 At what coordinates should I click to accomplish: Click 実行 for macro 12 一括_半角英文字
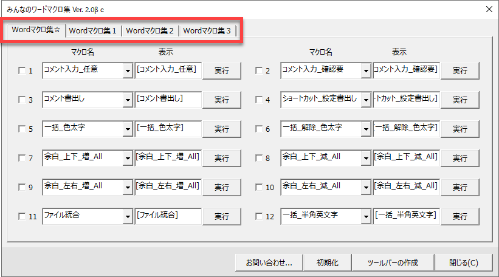tap(459, 217)
